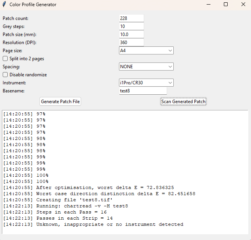
Task: Click the Resolution (DPI) field showing 360
Action: (131, 43)
